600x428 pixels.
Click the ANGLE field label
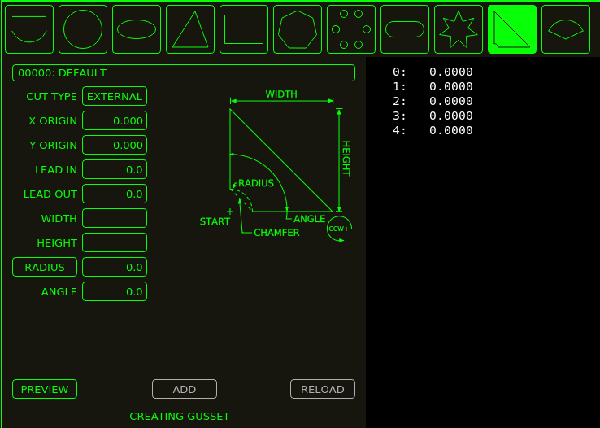pyautogui.click(x=59, y=292)
